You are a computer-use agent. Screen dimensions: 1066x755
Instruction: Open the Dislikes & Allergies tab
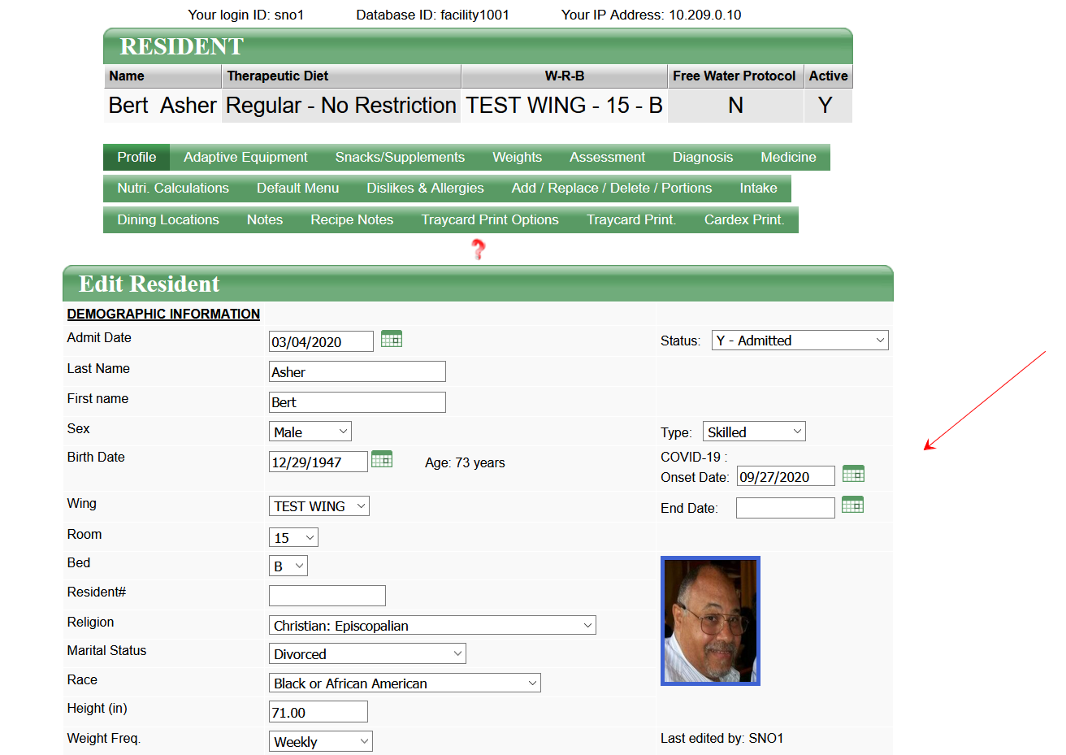(x=425, y=188)
